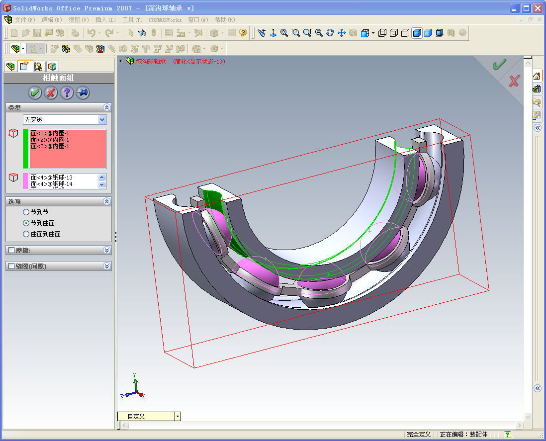Expand the 摩擦 section

(107, 250)
